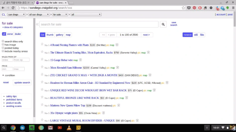Click the 'update search' button
The image size is (236, 132).
tap(22, 82)
